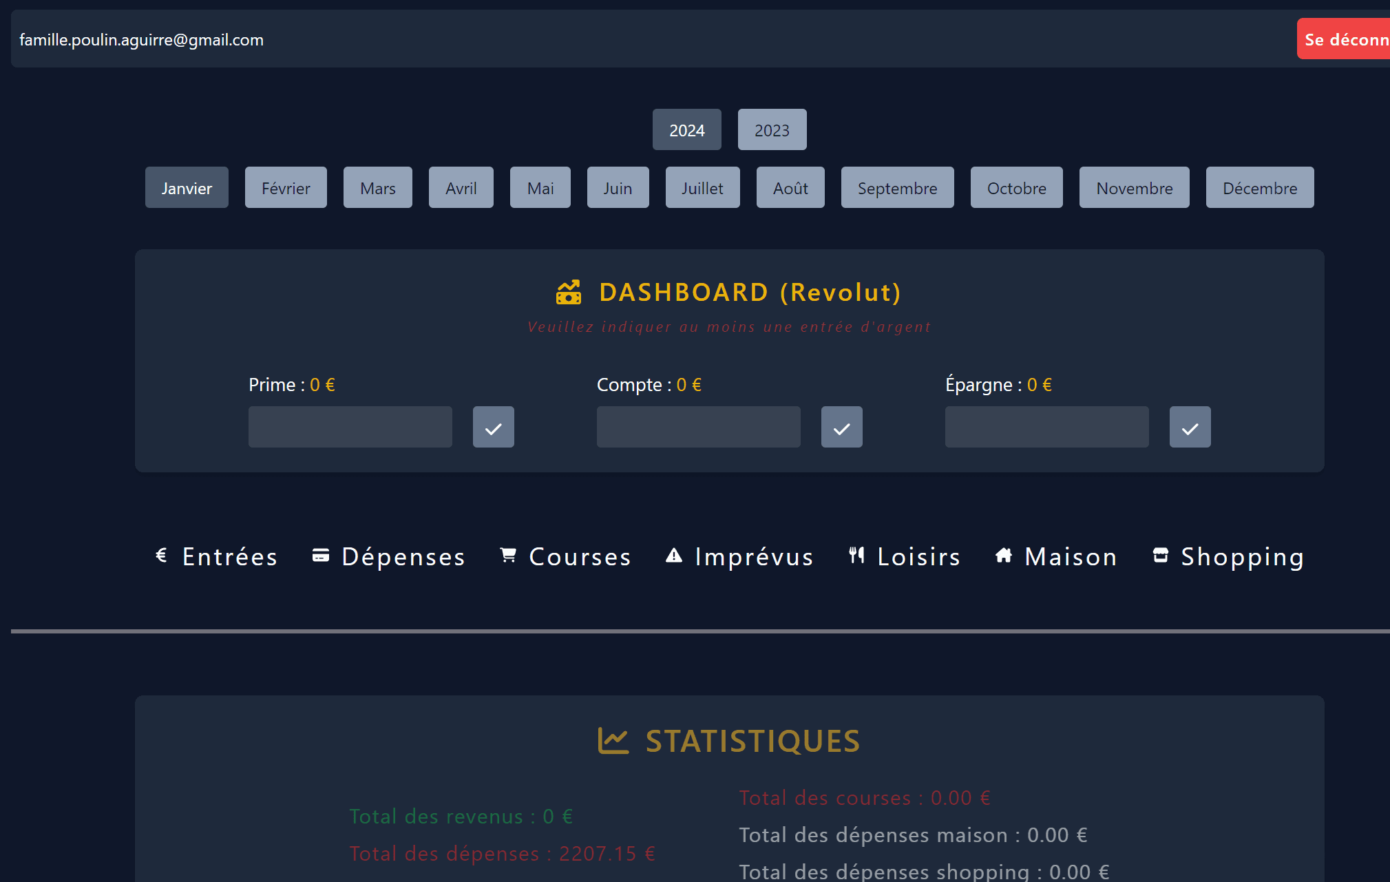Click the STATISTIQUES heading
The image size is (1390, 882).
tap(753, 742)
